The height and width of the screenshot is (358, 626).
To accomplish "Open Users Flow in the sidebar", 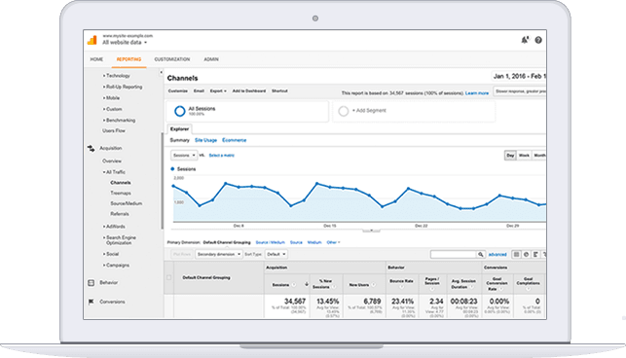I will coord(114,130).
